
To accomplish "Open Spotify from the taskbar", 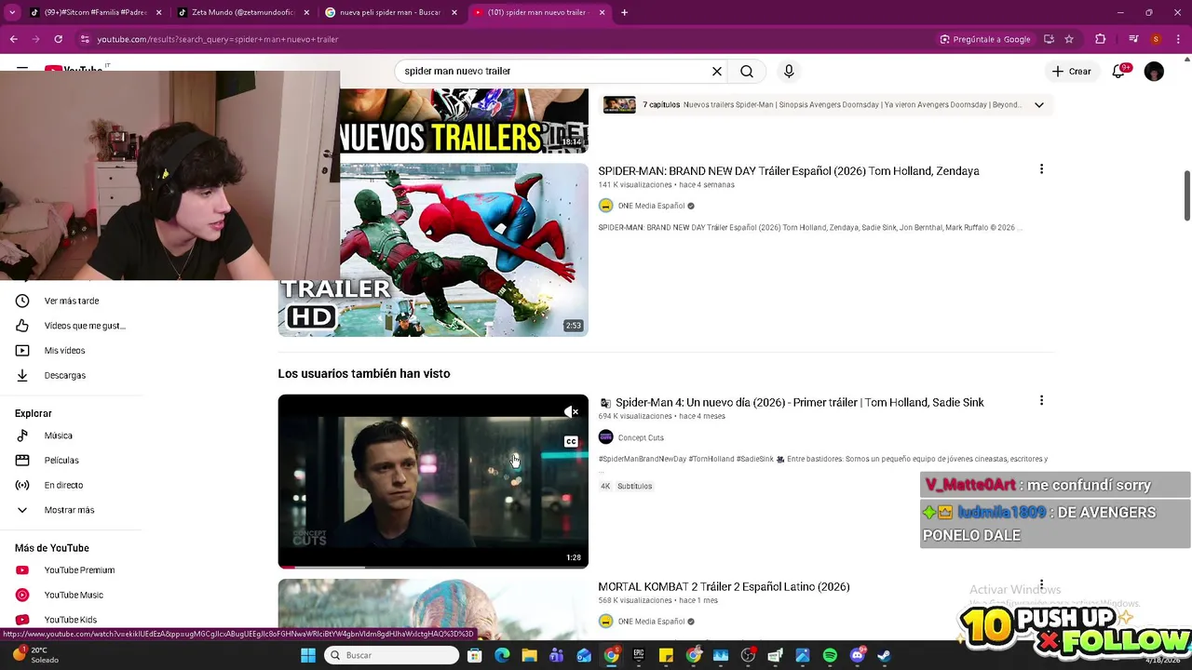I will (830, 655).
